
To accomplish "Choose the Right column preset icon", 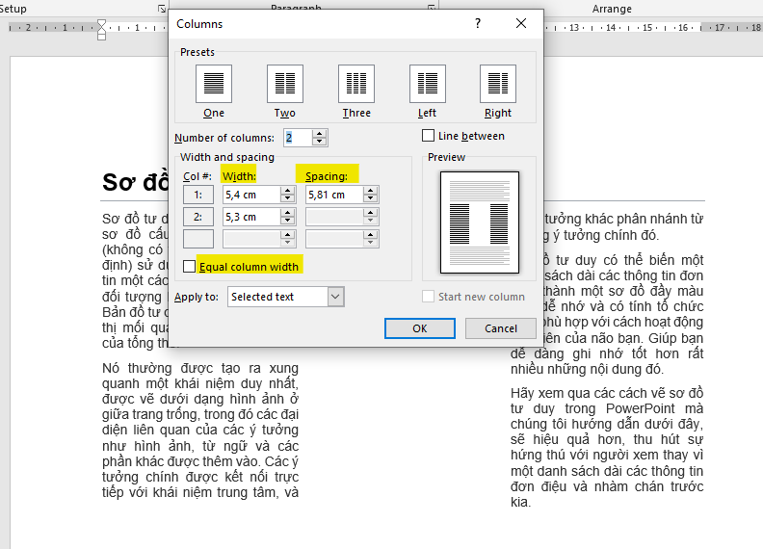I will coord(498,84).
